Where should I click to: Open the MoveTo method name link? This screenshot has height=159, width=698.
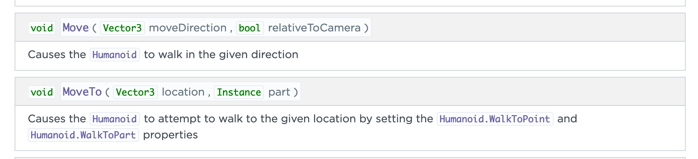click(x=82, y=92)
